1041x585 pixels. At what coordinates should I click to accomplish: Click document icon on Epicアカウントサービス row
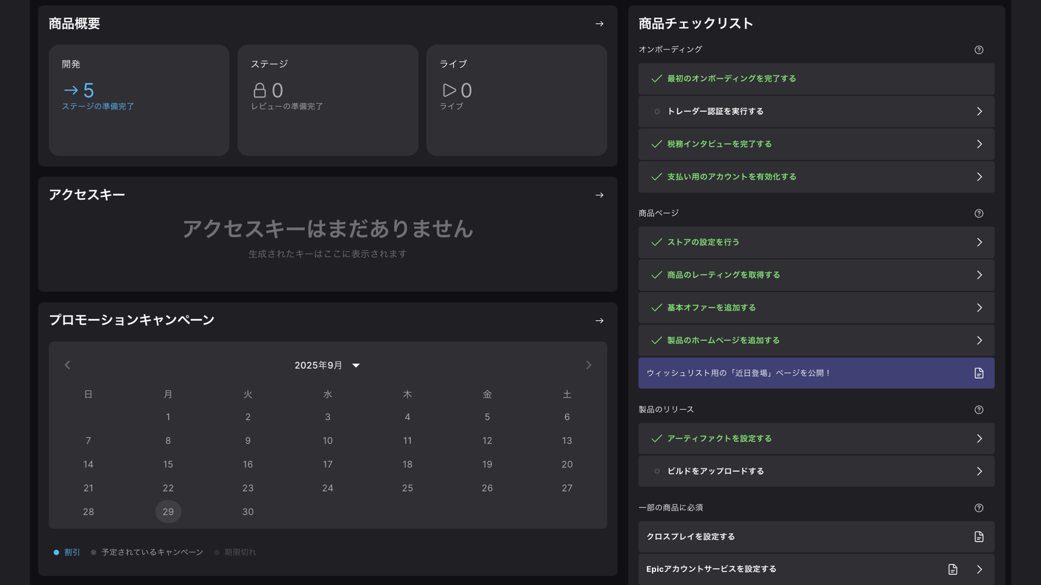(953, 569)
